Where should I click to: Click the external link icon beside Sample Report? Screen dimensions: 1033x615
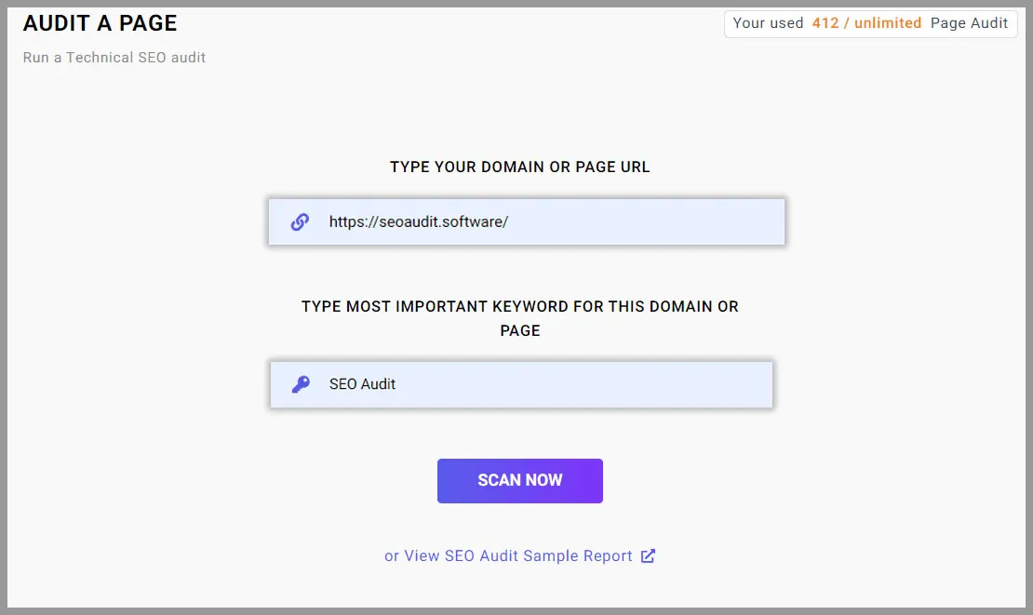pos(649,555)
